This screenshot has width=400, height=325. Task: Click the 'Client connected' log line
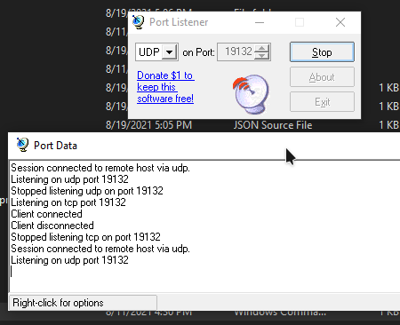[x=46, y=214]
